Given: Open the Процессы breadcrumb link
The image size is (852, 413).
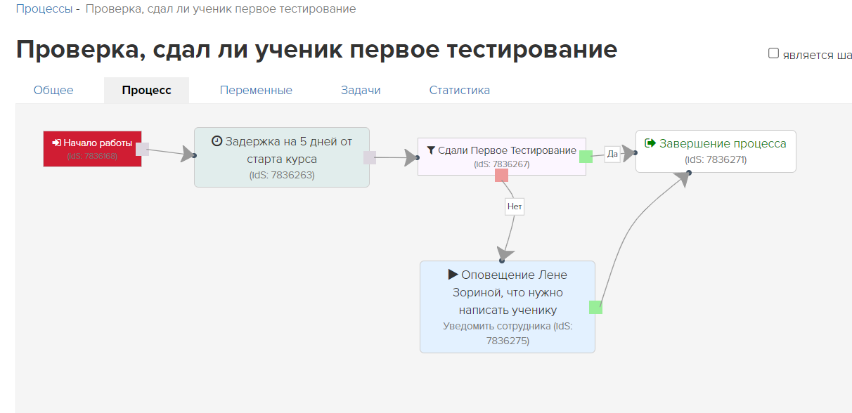Looking at the screenshot, I should click(44, 9).
